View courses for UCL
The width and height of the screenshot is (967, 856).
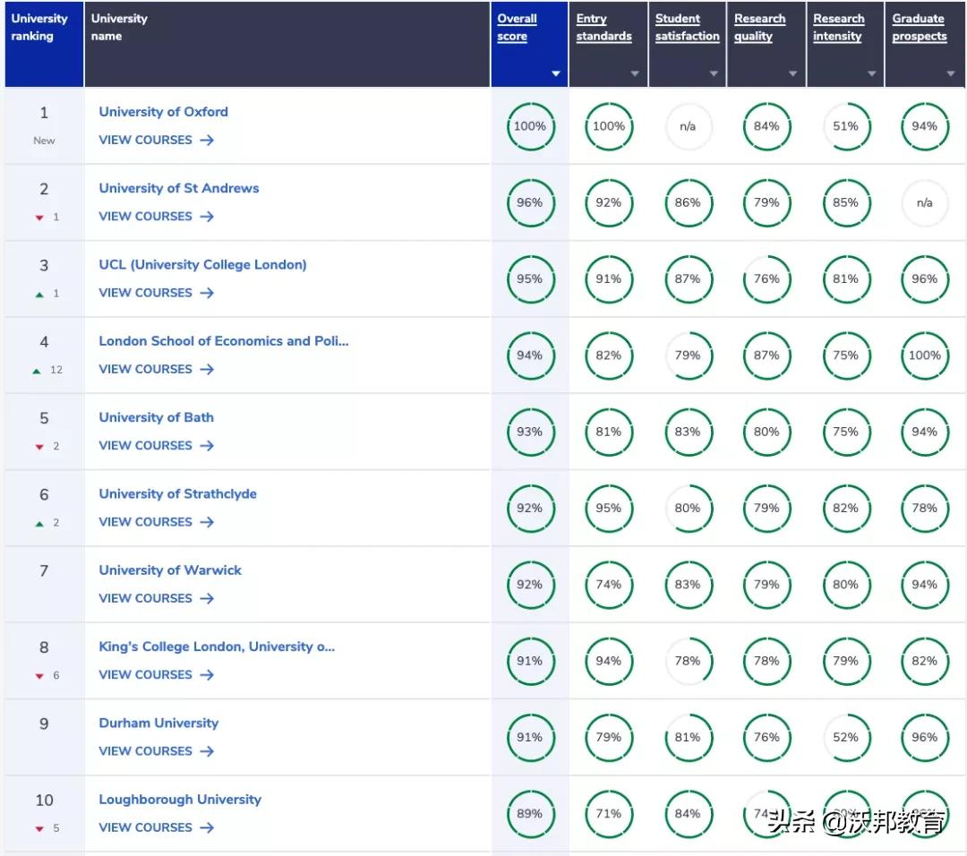pos(156,293)
